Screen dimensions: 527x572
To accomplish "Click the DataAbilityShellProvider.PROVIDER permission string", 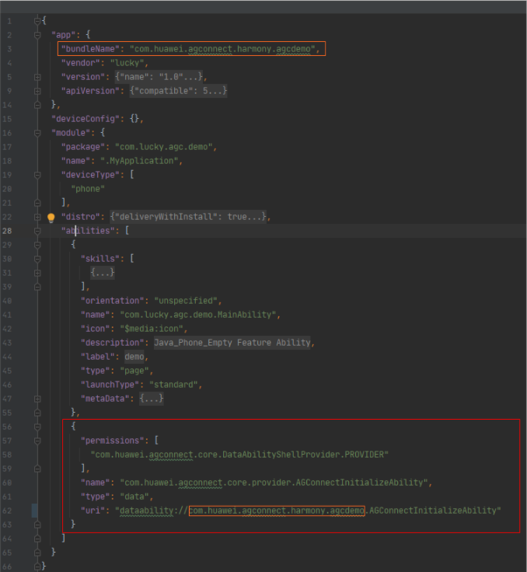I will click(239, 455).
